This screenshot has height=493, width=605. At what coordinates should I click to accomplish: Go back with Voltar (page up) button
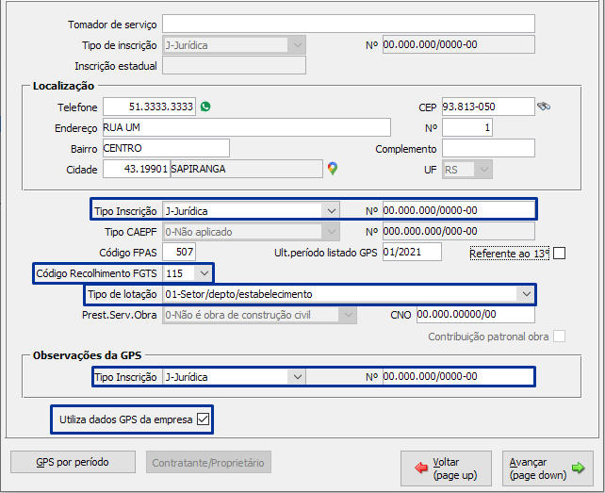pos(446,468)
